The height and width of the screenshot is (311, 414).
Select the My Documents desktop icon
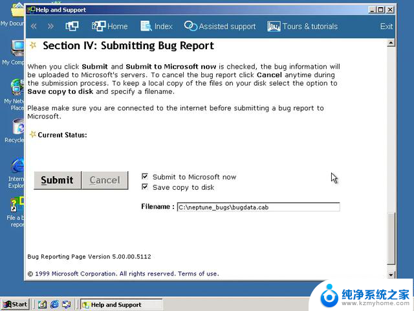[13, 14]
